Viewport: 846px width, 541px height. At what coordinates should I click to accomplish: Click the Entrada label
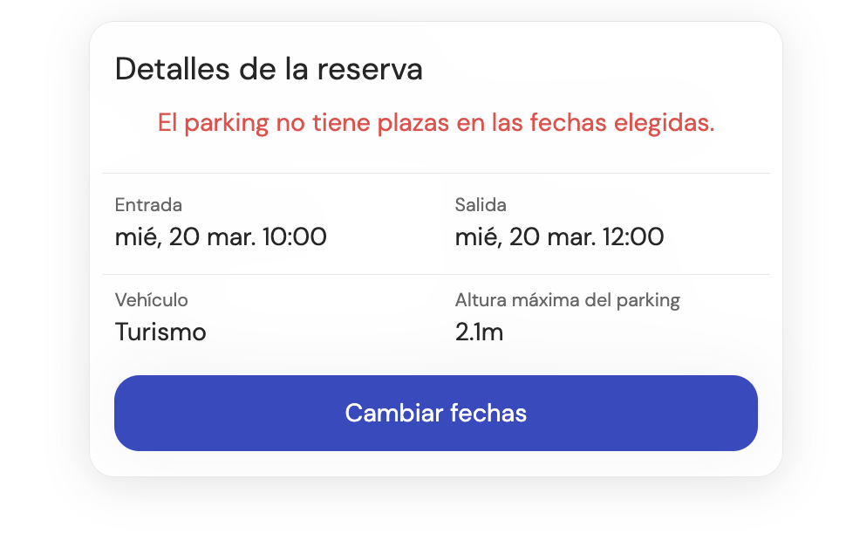point(148,205)
